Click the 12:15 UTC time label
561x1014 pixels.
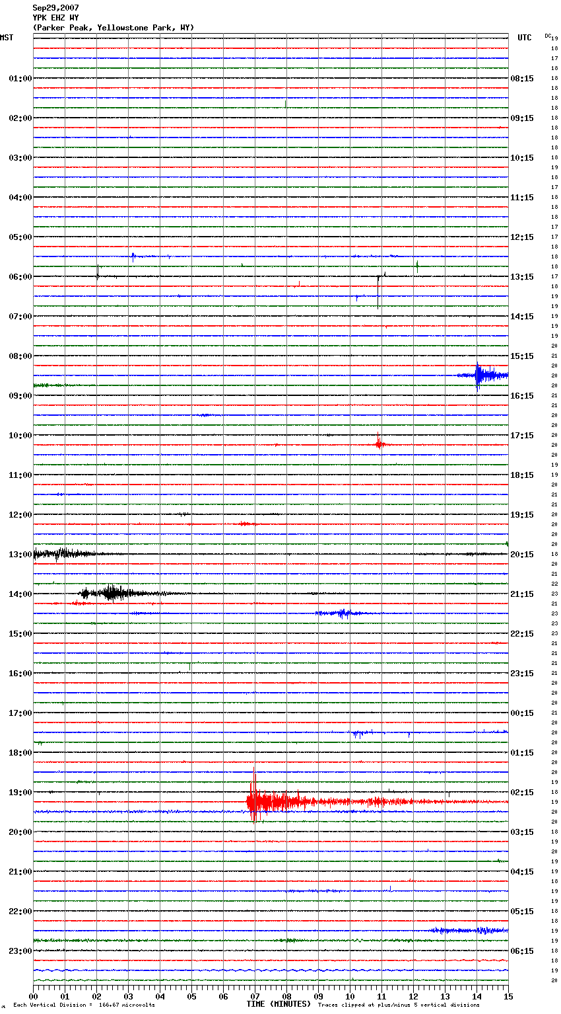coord(522,237)
